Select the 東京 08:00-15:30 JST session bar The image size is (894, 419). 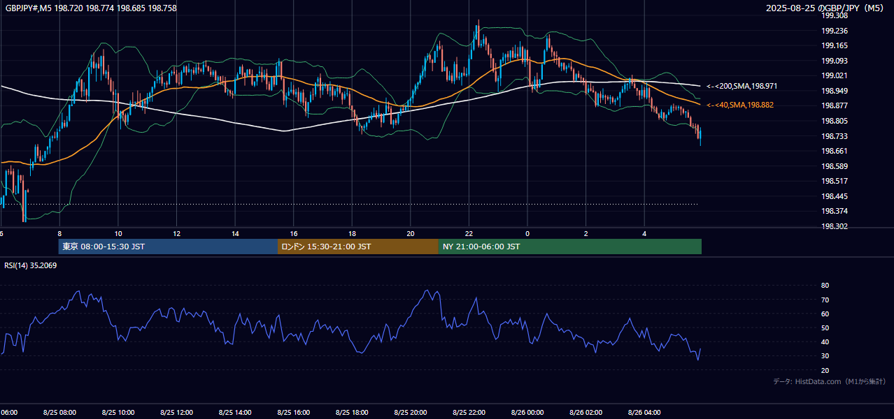pyautogui.click(x=168, y=247)
